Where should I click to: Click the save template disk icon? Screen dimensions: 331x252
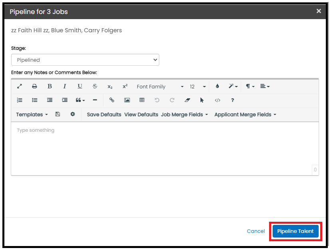[57, 114]
